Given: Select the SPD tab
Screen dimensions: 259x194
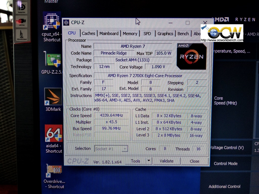Looking at the screenshot, I should click(x=147, y=34).
